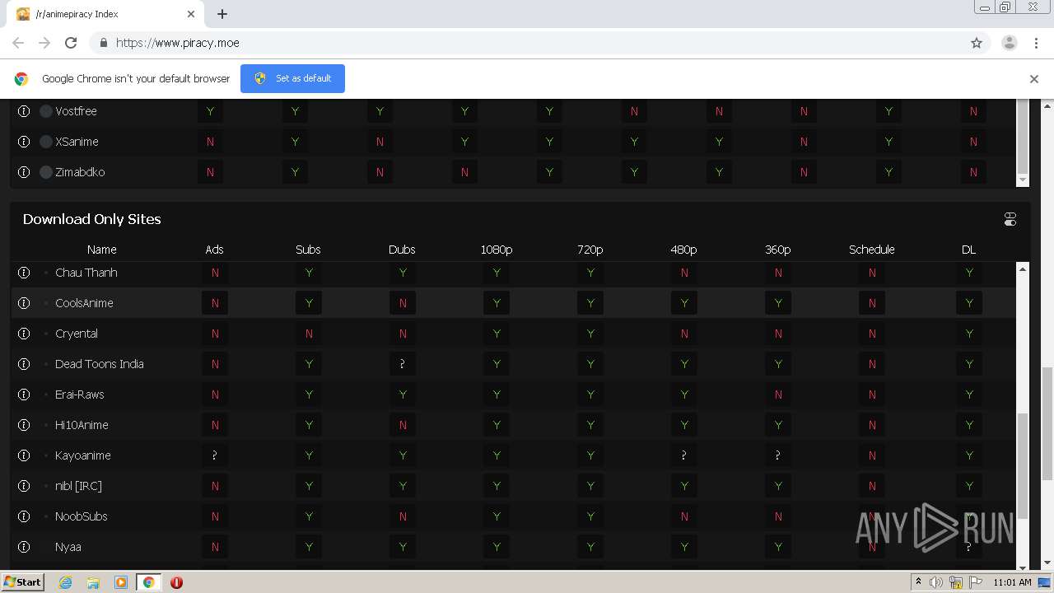Open the Cryental site link
Viewport: 1054px width, 593px height.
[77, 334]
